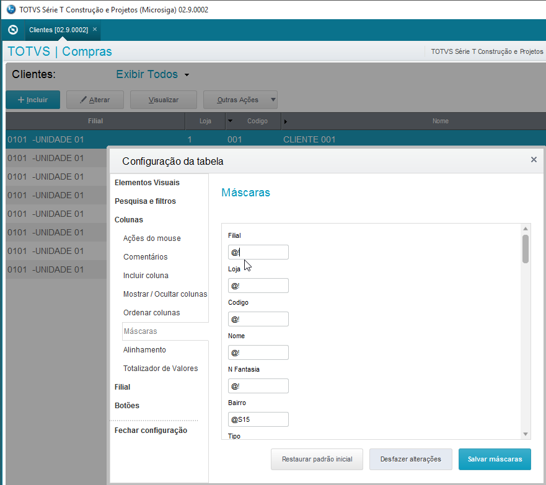
Task: Open the Filial configuration section
Action: 122,387
